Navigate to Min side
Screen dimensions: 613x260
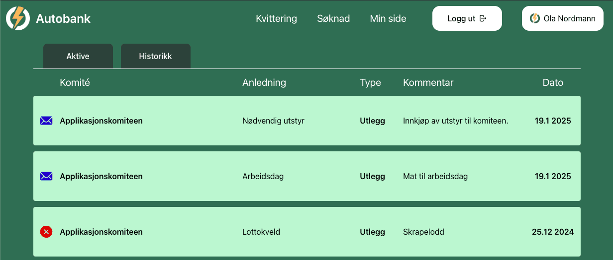388,19
